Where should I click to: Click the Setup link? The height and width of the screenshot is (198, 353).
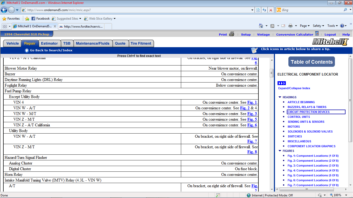[246, 35]
